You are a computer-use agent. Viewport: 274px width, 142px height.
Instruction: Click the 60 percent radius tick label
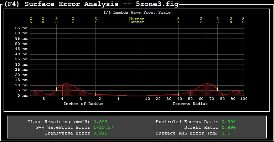coord(201,98)
